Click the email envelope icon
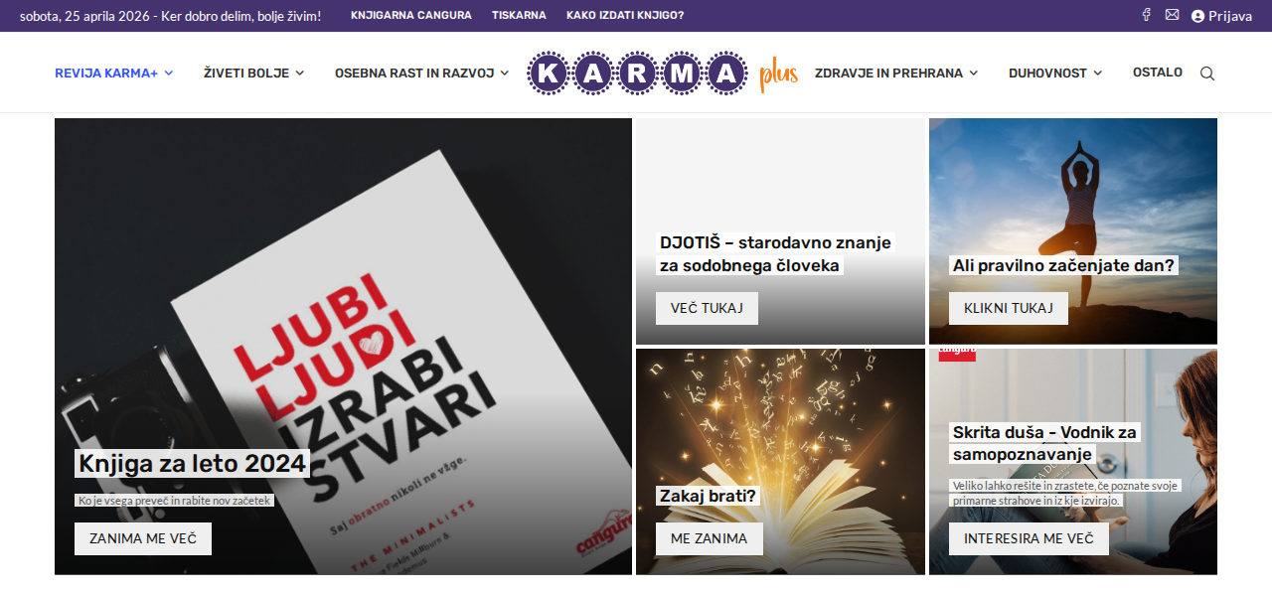Image resolution: width=1272 pixels, height=596 pixels. [1172, 15]
